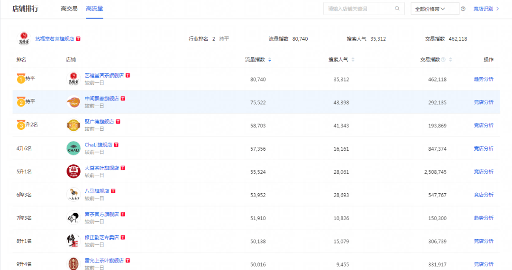
Task: Open the 竞店识别 link
Action: tap(483, 9)
